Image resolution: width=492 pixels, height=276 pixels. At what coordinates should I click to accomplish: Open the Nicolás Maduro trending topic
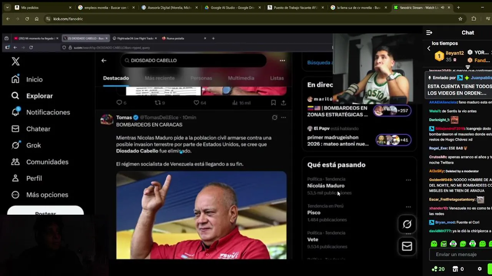(326, 186)
